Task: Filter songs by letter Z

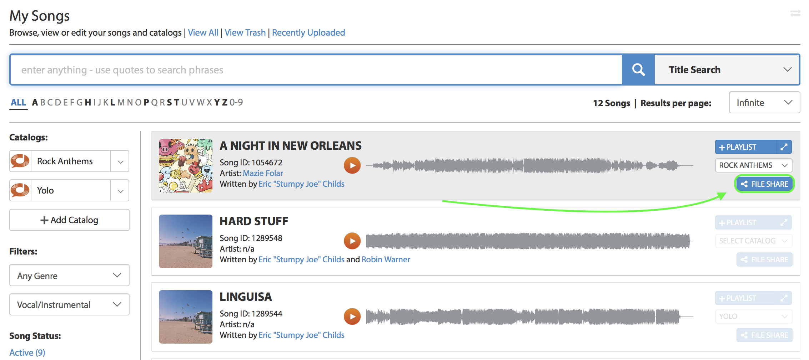Action: click(x=225, y=103)
